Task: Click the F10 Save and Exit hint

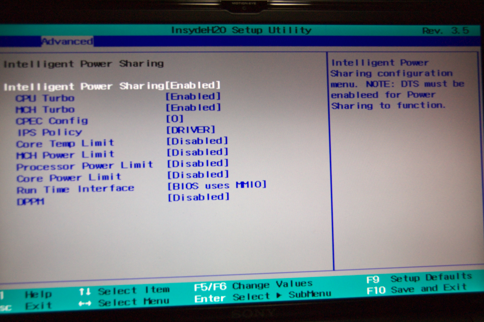Action: 417,289
